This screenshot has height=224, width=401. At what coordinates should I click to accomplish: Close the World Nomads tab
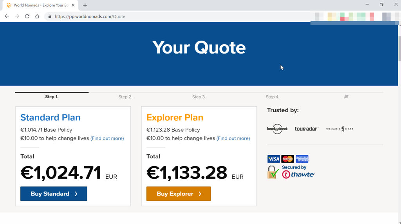(73, 5)
